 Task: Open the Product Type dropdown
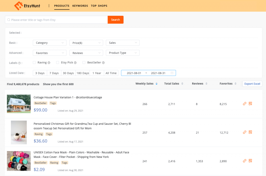[123, 53]
